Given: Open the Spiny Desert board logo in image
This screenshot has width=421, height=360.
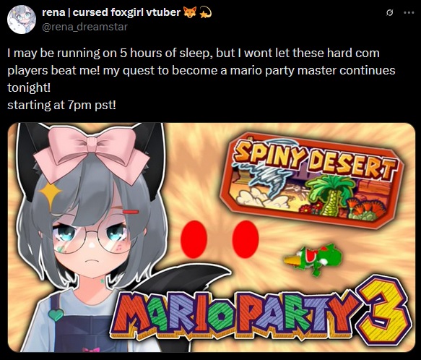Looking at the screenshot, I should click(x=311, y=181).
